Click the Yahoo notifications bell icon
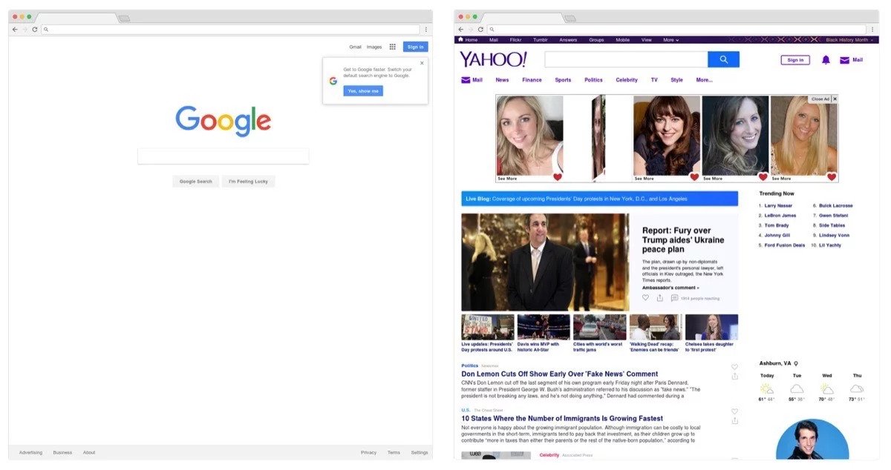This screenshot has height=470, width=891. pos(826,60)
